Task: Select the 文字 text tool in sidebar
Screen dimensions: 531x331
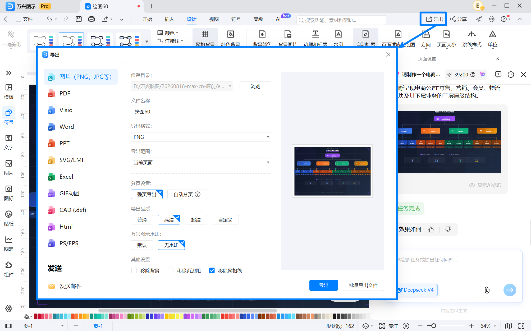Action: tap(9, 142)
